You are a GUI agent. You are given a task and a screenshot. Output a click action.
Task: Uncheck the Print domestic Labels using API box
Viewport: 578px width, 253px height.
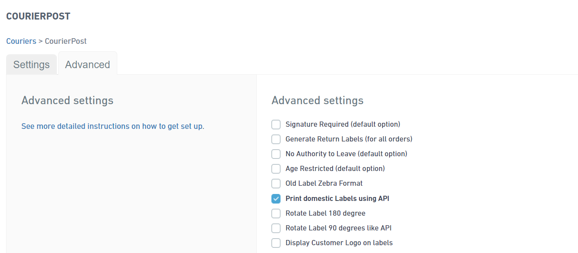(276, 199)
